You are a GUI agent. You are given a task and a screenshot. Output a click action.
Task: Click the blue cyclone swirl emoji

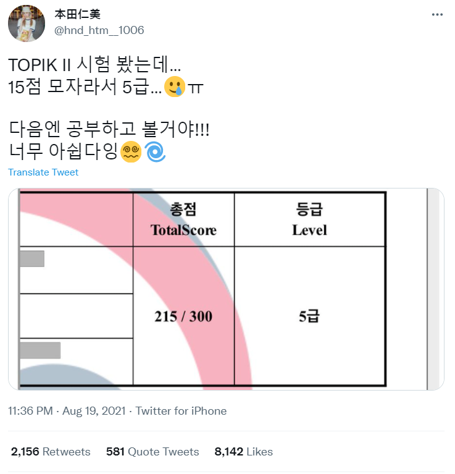(154, 150)
